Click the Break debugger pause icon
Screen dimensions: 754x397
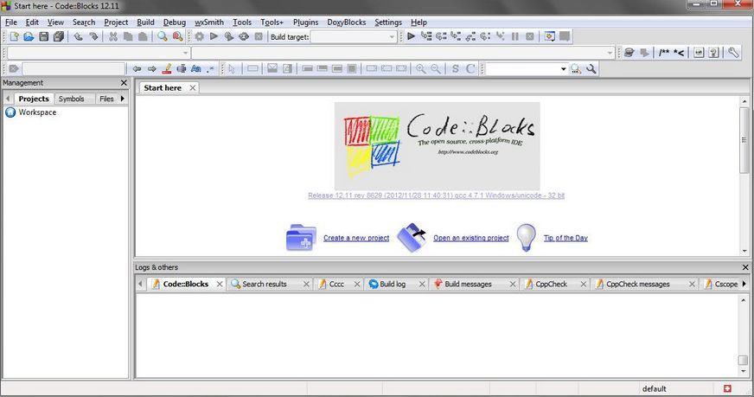515,36
